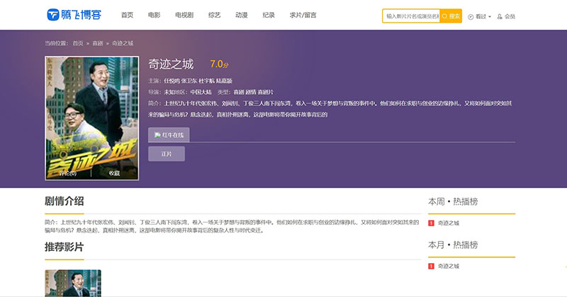Click the 中国大陆 region link

pyautogui.click(x=201, y=92)
